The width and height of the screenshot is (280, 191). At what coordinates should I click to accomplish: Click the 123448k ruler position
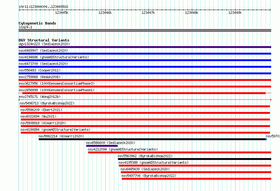192,13
